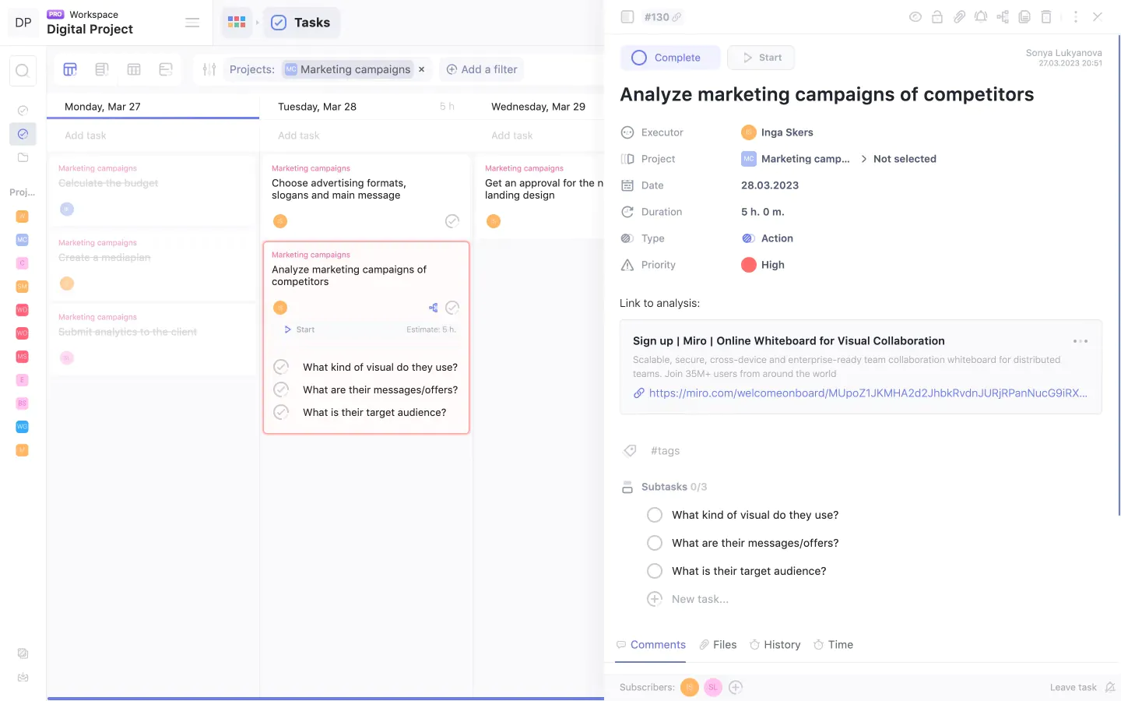Screen dimensions: 1121x701
Task: Click the Complete button
Action: (x=669, y=58)
